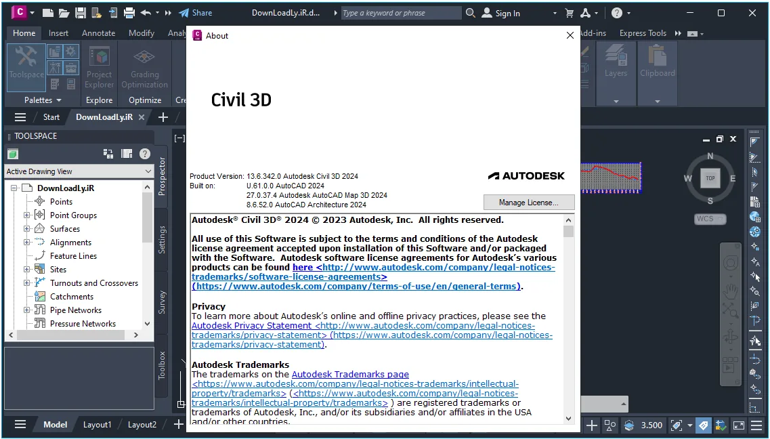Expand the Alignments tree node
Screen dimensions: 770x439
coord(26,242)
